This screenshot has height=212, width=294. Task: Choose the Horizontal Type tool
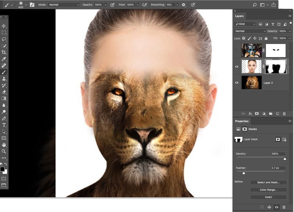point(4,125)
